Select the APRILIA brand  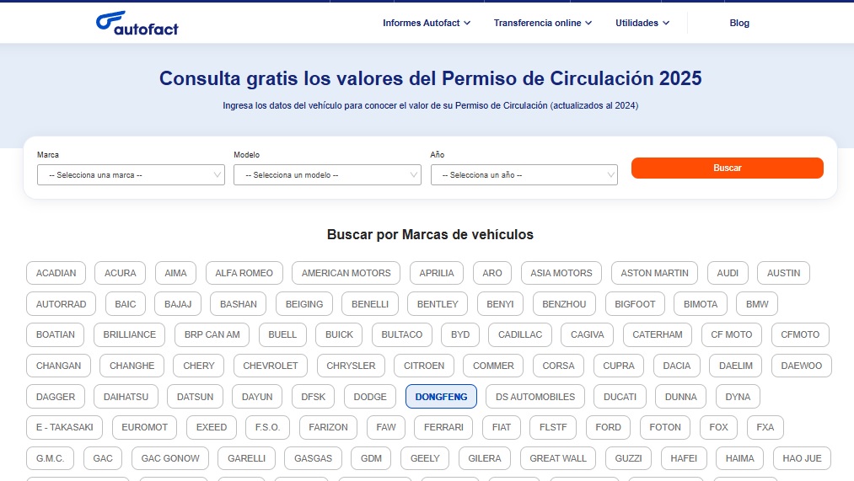[436, 273]
